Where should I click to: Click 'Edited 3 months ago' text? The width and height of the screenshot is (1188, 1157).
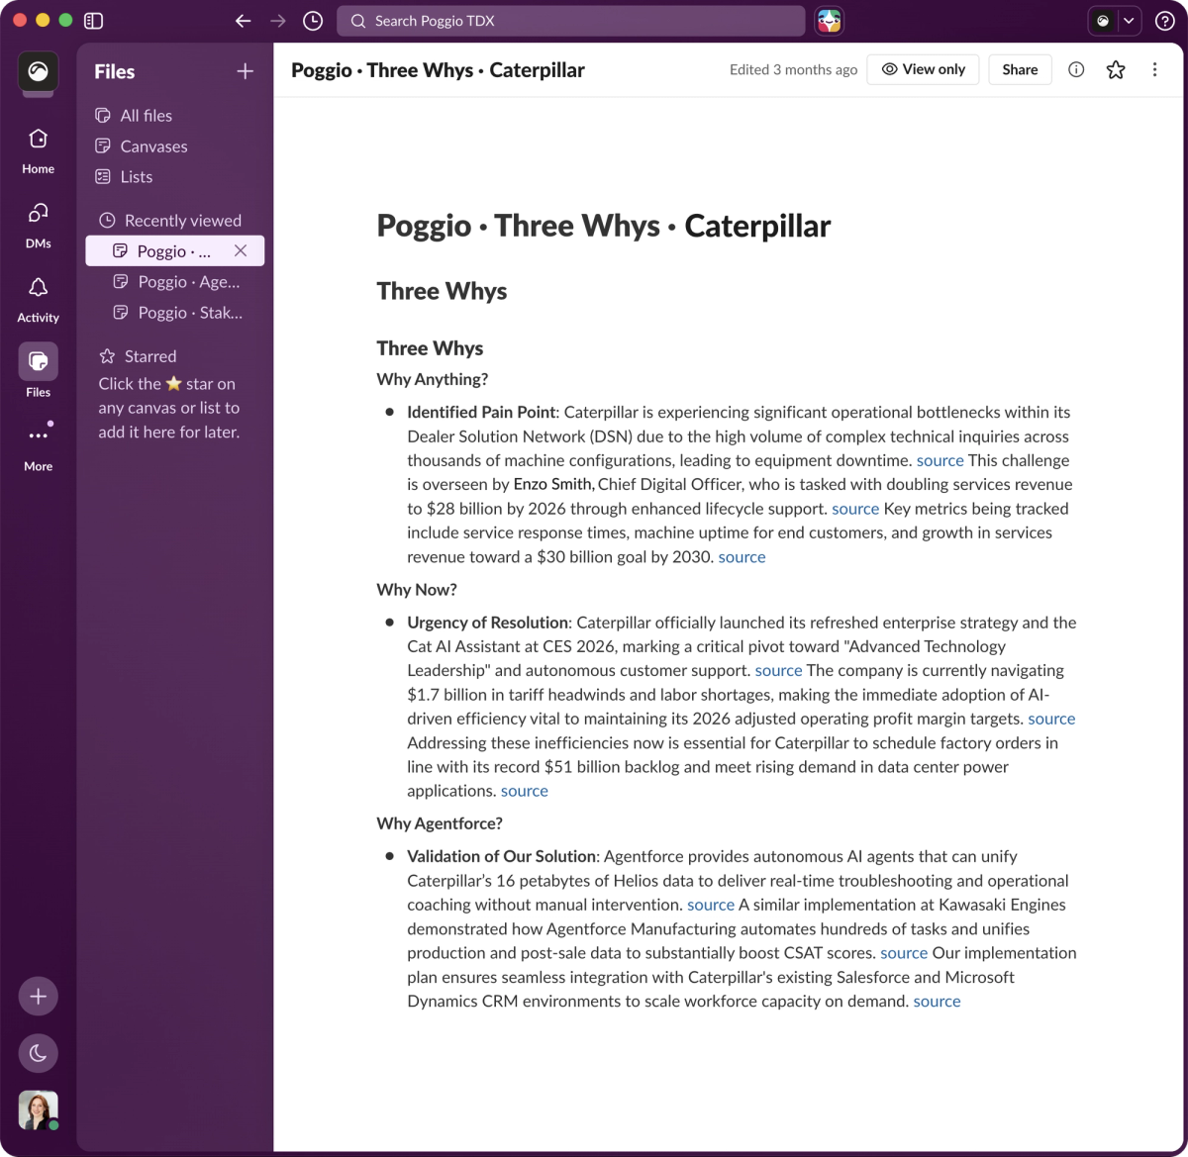point(793,69)
